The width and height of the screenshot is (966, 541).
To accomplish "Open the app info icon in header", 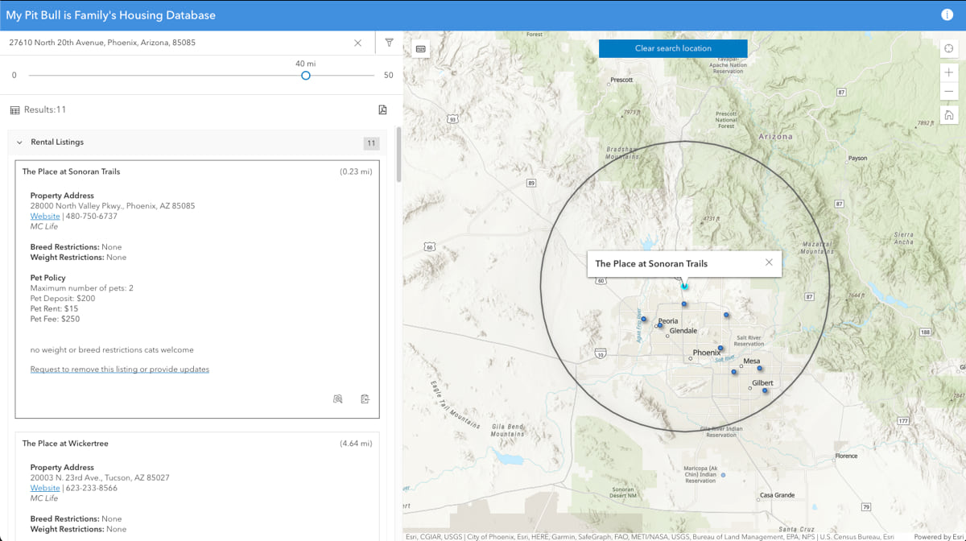I will point(947,14).
